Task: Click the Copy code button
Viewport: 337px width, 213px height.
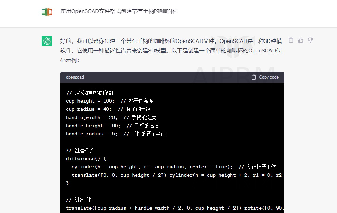Action: pyautogui.click(x=265, y=77)
